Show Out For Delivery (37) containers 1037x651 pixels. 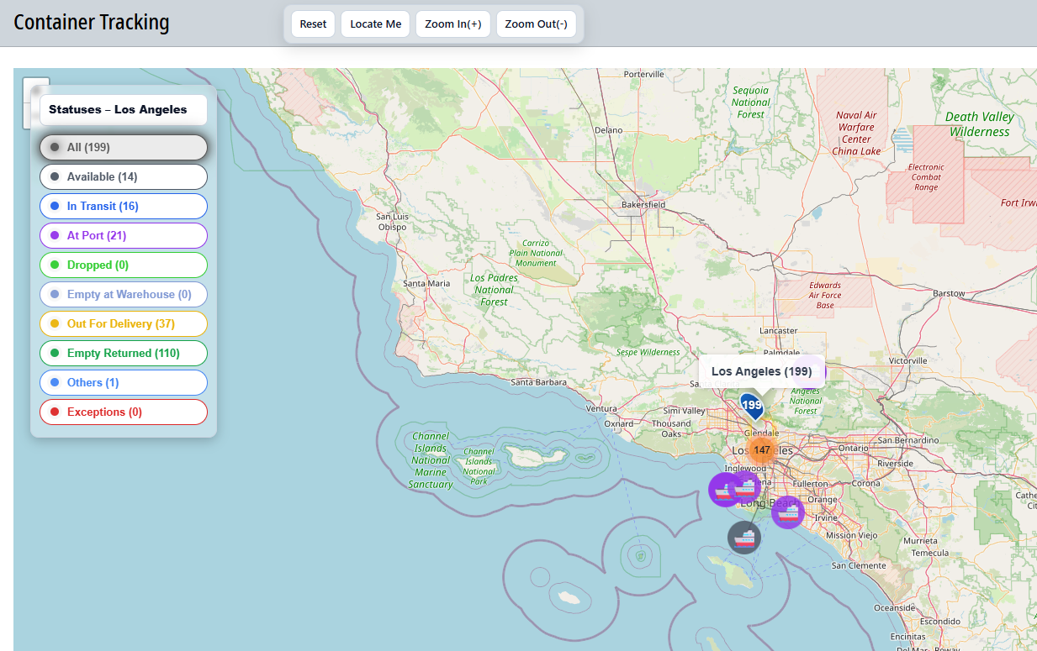tap(124, 324)
